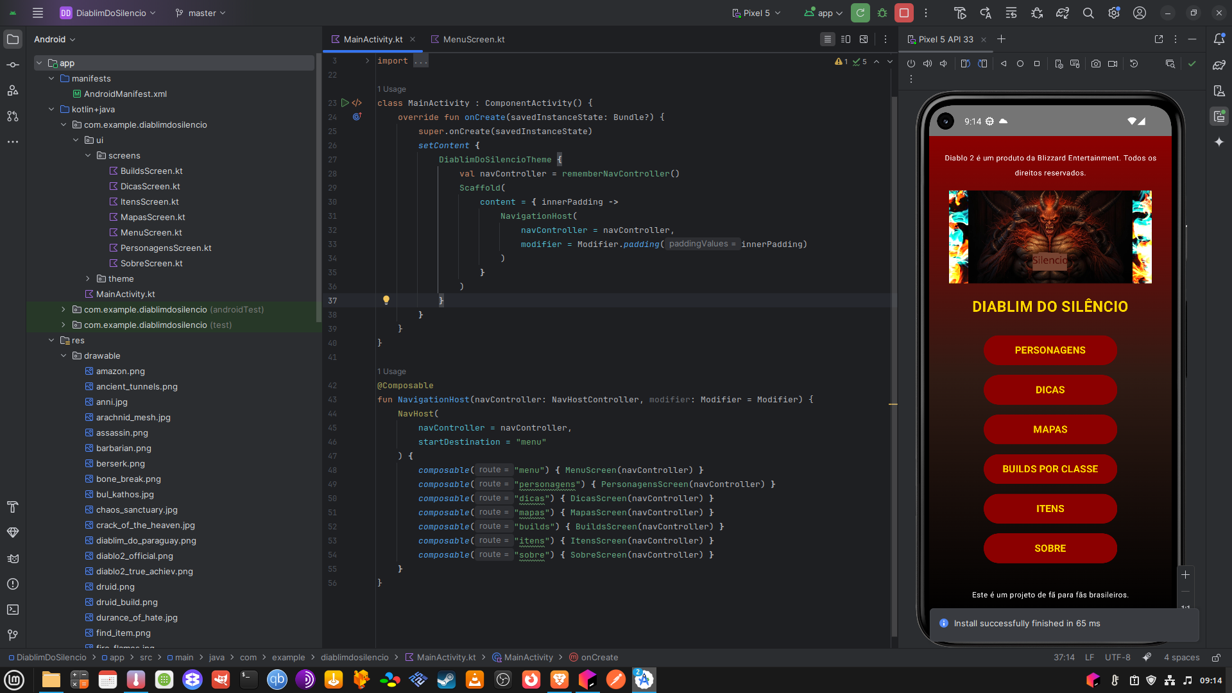Open the Pixel 5 device selector
The image size is (1232, 693).
click(757, 13)
